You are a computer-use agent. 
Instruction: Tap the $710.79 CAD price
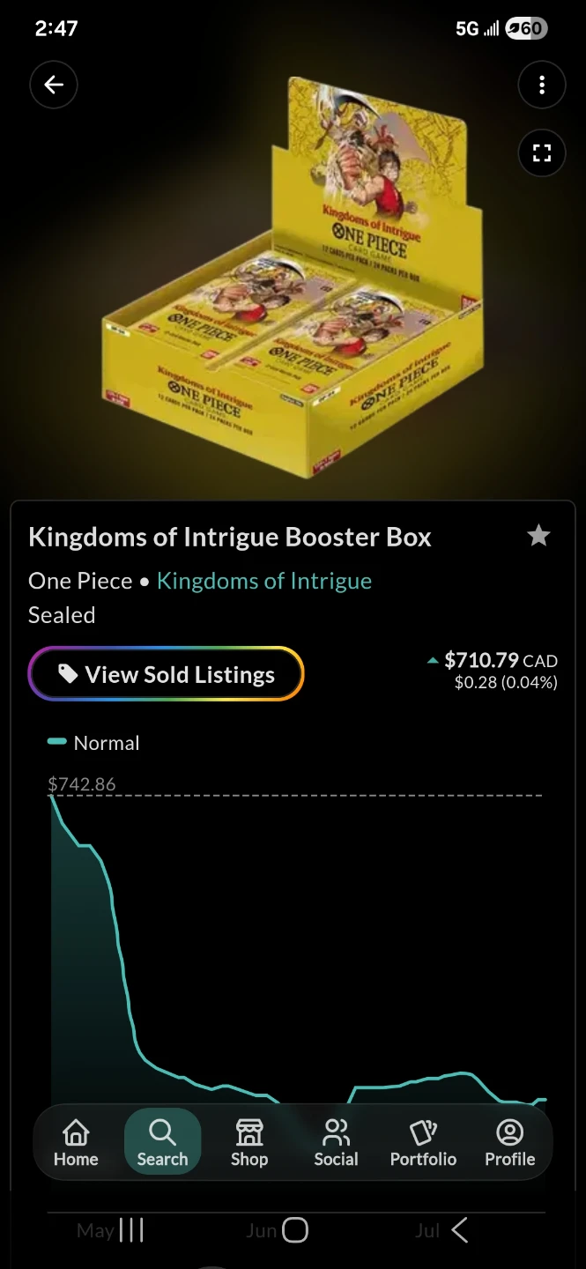(501, 660)
